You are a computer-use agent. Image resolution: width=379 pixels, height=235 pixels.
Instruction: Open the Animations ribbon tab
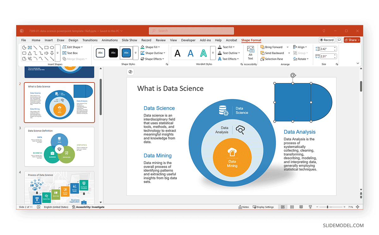(110, 40)
